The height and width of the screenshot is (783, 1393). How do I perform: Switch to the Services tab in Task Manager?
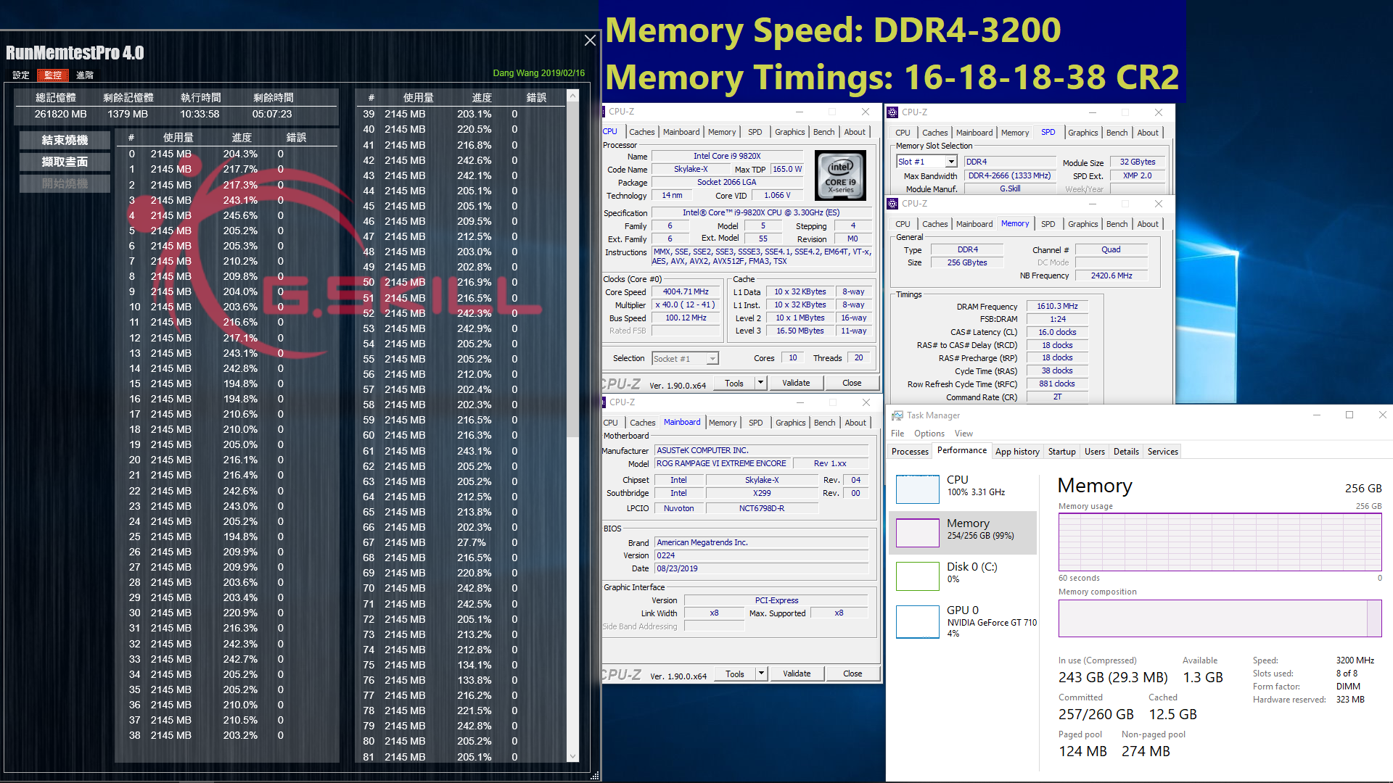pos(1162,451)
